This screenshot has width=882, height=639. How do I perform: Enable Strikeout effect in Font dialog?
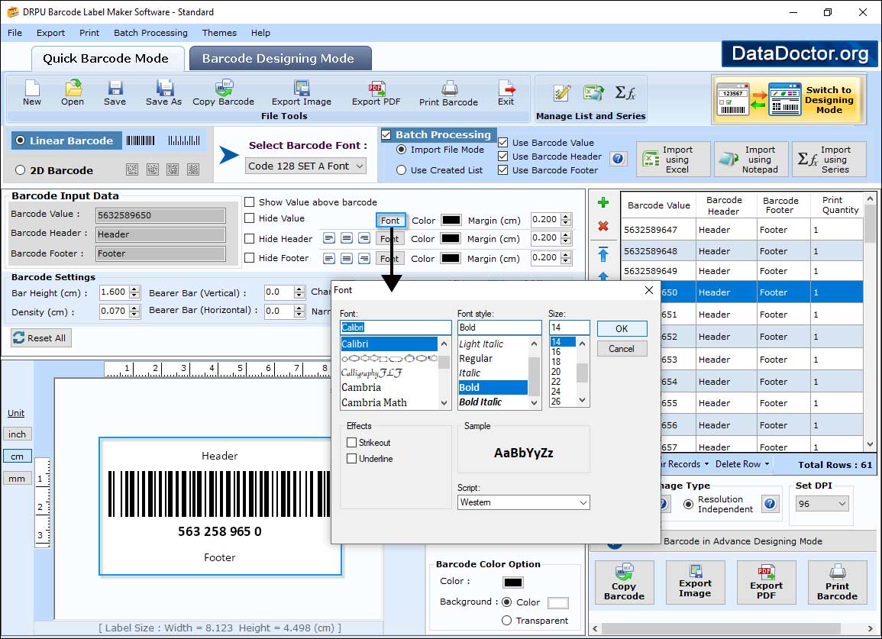[x=351, y=443]
